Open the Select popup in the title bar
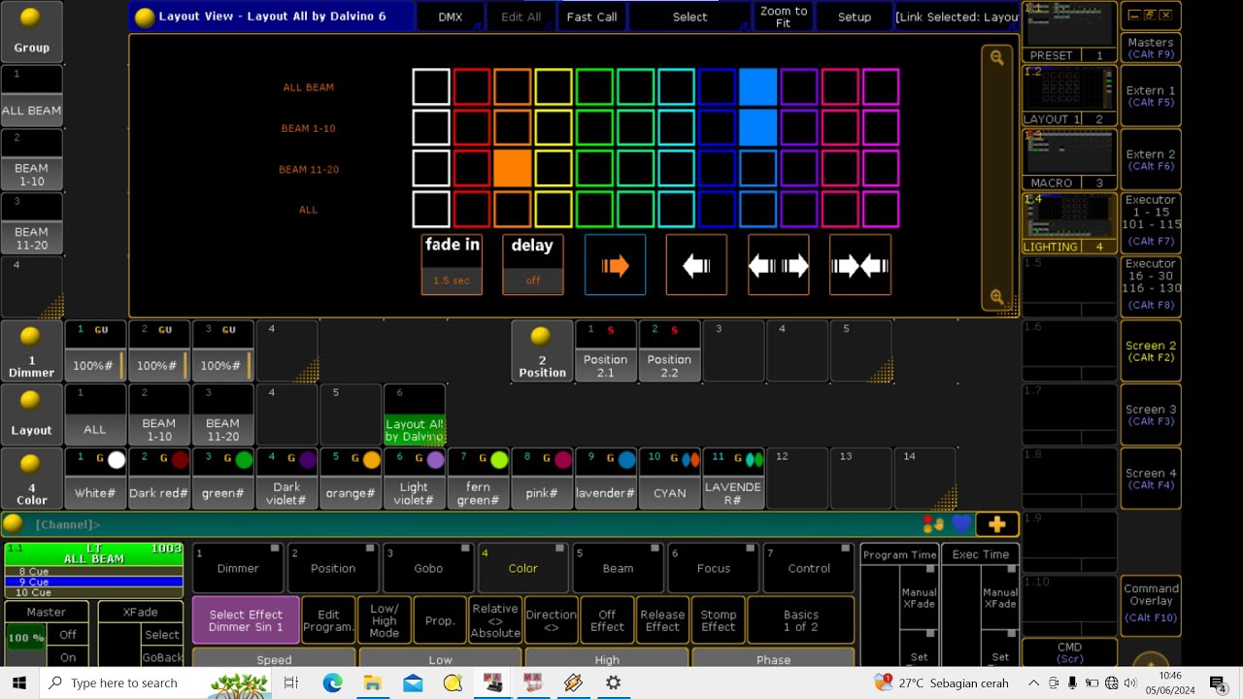Viewport: 1243px width, 699px height. (x=689, y=17)
